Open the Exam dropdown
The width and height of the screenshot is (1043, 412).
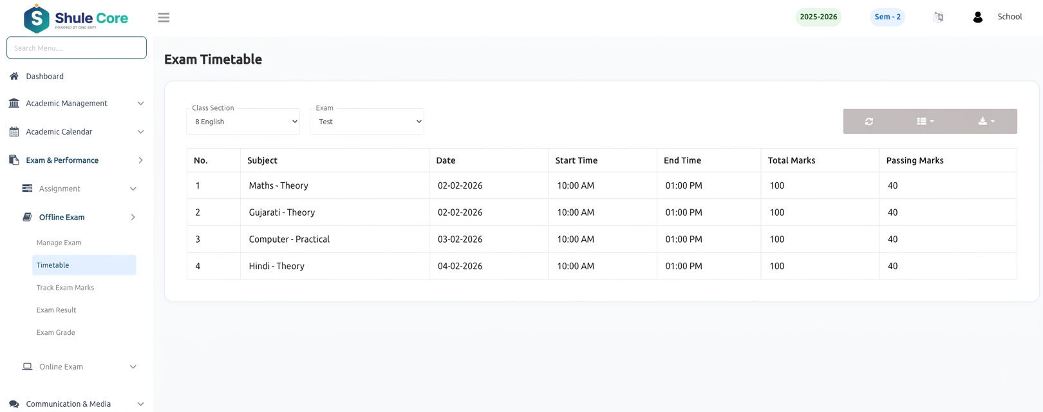pyautogui.click(x=367, y=122)
